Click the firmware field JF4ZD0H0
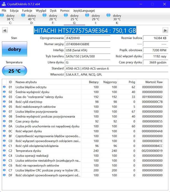The image size is (170, 192). (87, 38)
